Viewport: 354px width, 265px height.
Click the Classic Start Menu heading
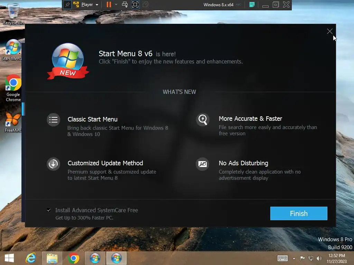[x=93, y=119]
